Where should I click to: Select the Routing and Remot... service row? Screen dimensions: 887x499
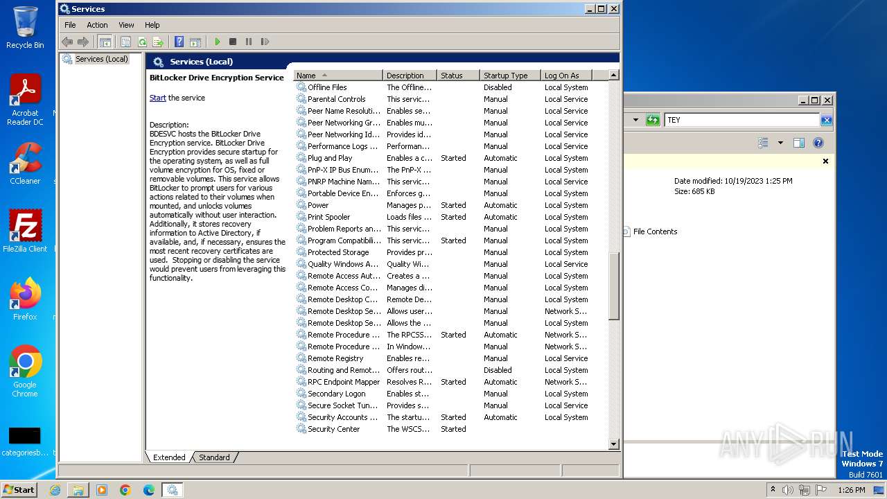tap(451, 370)
